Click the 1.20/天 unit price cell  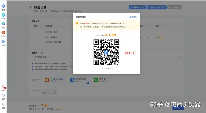click(x=144, y=37)
